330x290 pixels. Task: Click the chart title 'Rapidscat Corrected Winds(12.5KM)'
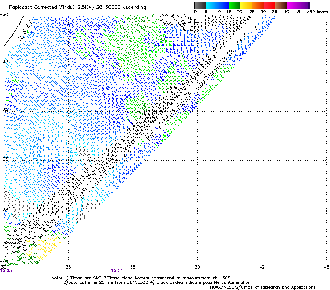pyautogui.click(x=51, y=8)
